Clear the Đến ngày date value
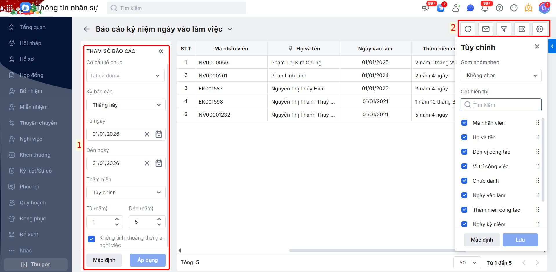The image size is (556, 272). tap(147, 163)
